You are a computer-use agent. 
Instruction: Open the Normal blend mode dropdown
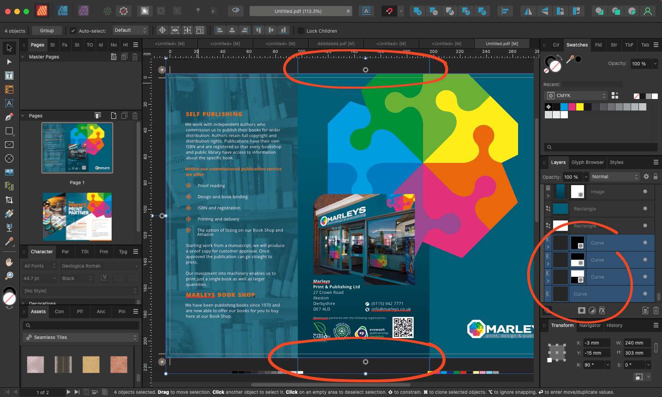615,176
